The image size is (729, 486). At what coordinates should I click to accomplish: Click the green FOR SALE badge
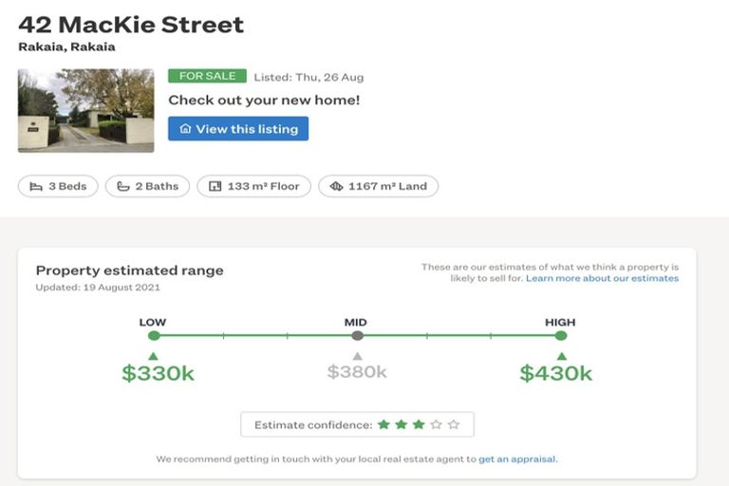coord(207,77)
